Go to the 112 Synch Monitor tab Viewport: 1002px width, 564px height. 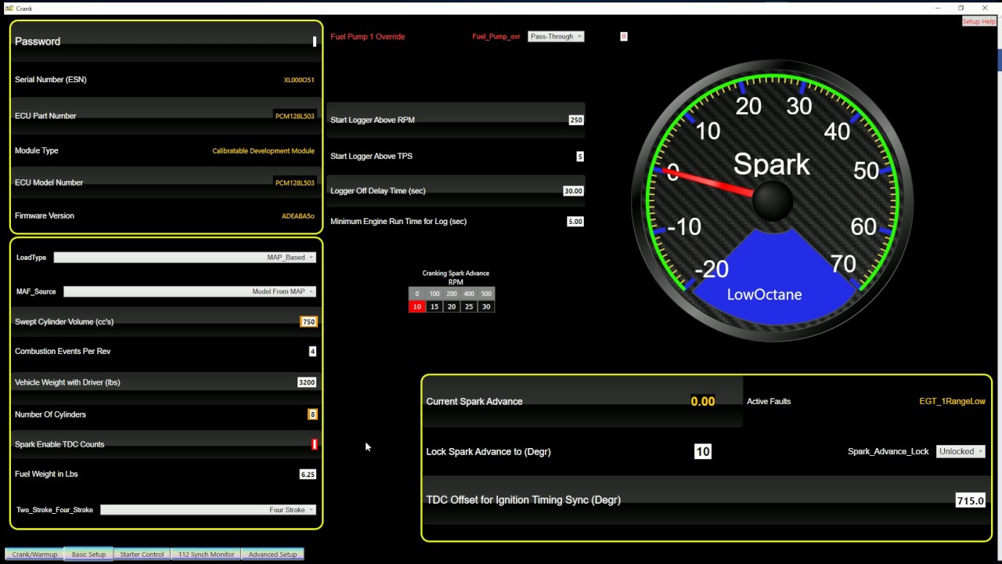click(206, 554)
